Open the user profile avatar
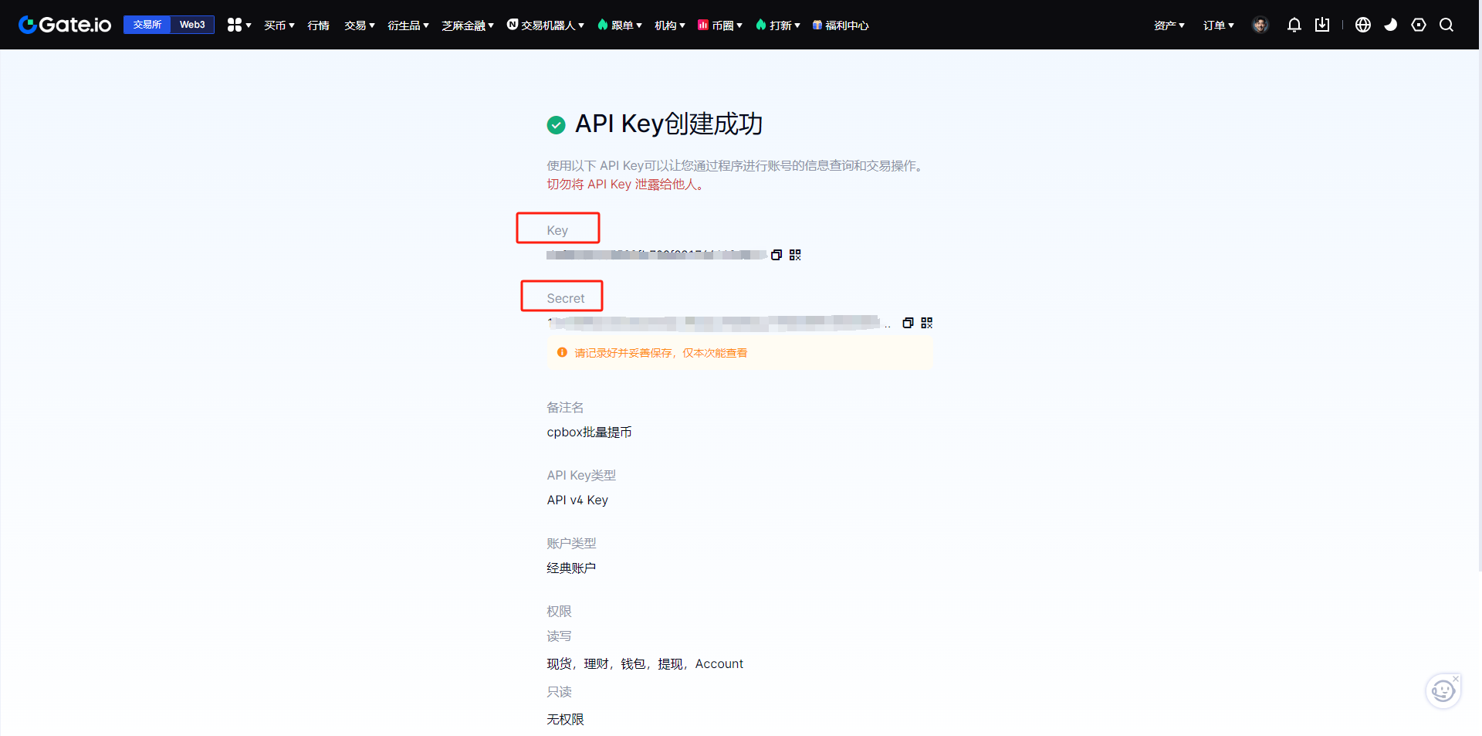 (1260, 25)
